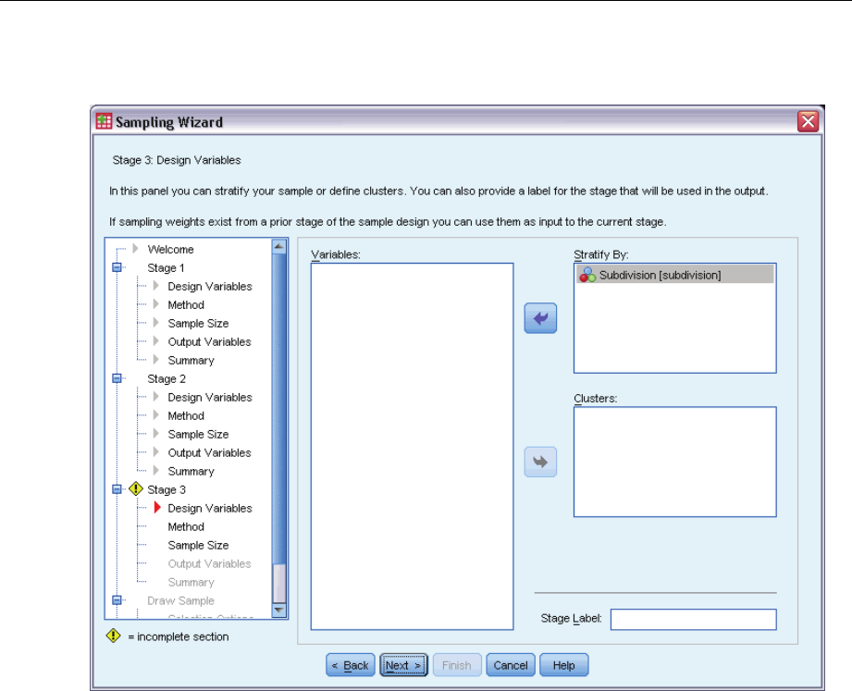Open Stage 1 Sample Size step
Viewport: 852px width, 691px height.
point(198,323)
